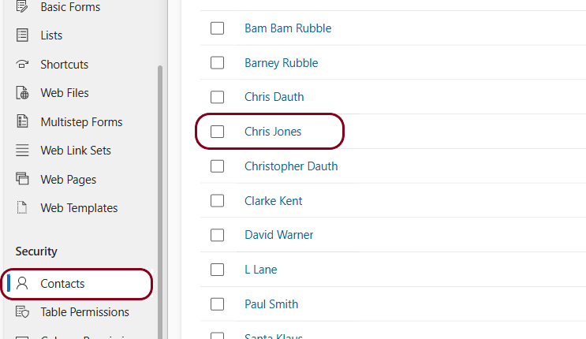Click the sidebar vertical scrollbar
The image size is (586, 339).
pos(160,202)
